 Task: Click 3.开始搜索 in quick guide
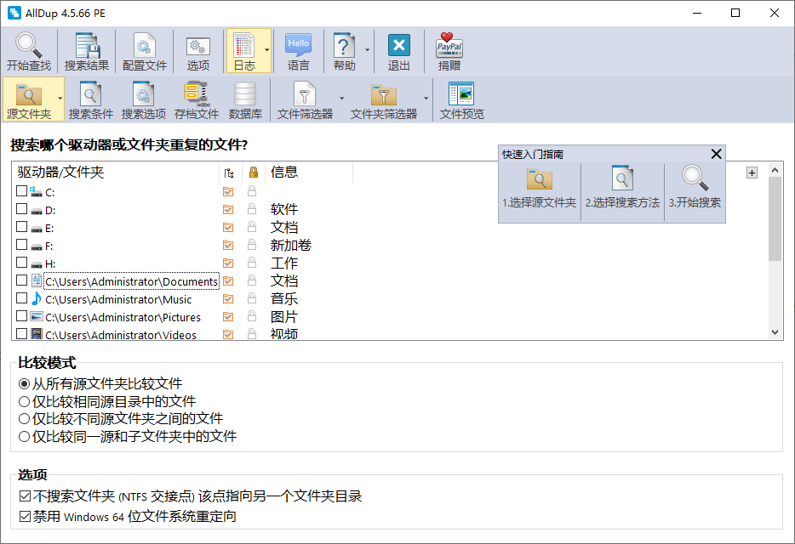pos(695,188)
